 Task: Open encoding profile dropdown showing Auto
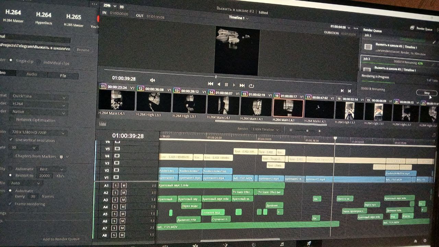coord(25,183)
